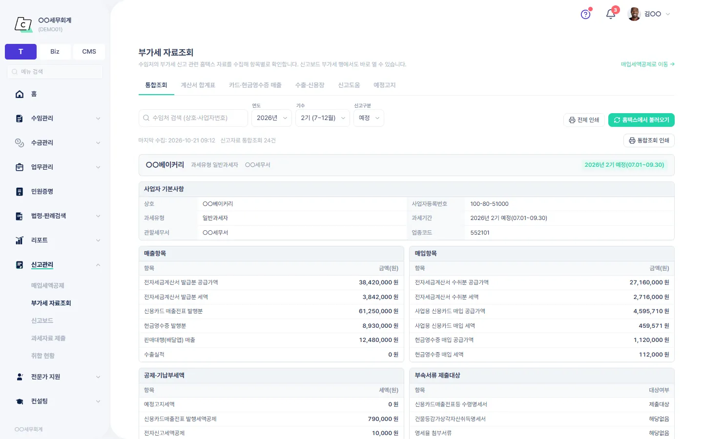Open the 수출·신용장 tab
This screenshot has width=703, height=439.
[310, 85]
